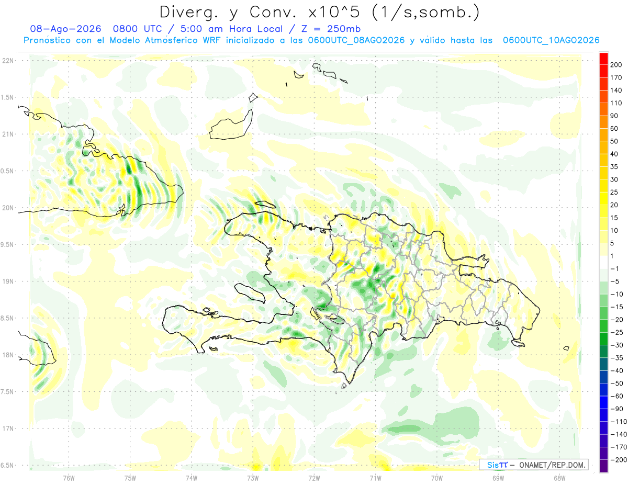Pick the red swatch above the 200 label
628x485 pixels.
pos(604,59)
